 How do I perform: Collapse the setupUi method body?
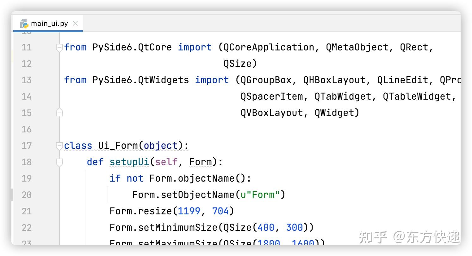click(x=59, y=162)
